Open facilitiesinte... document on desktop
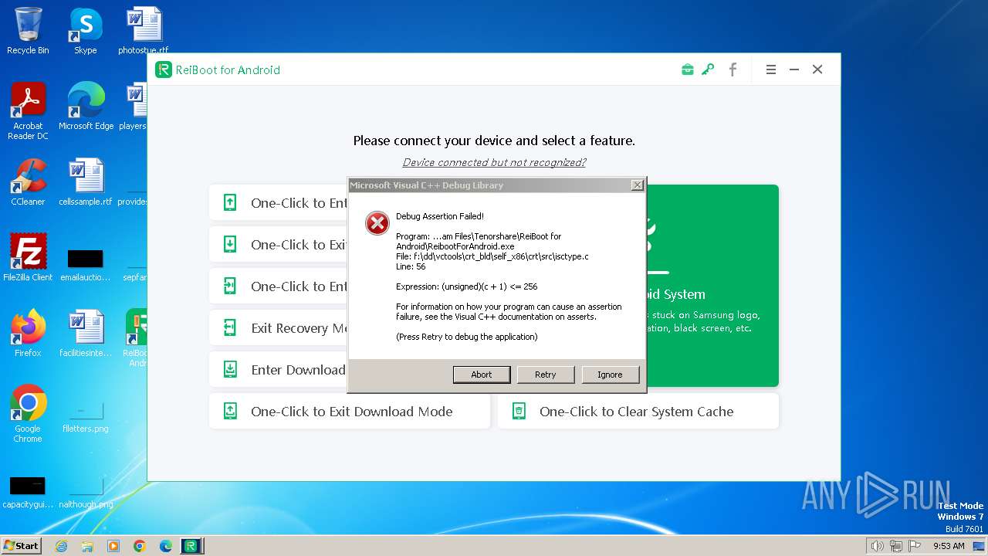Screen dimensions: 988x556 (86, 333)
